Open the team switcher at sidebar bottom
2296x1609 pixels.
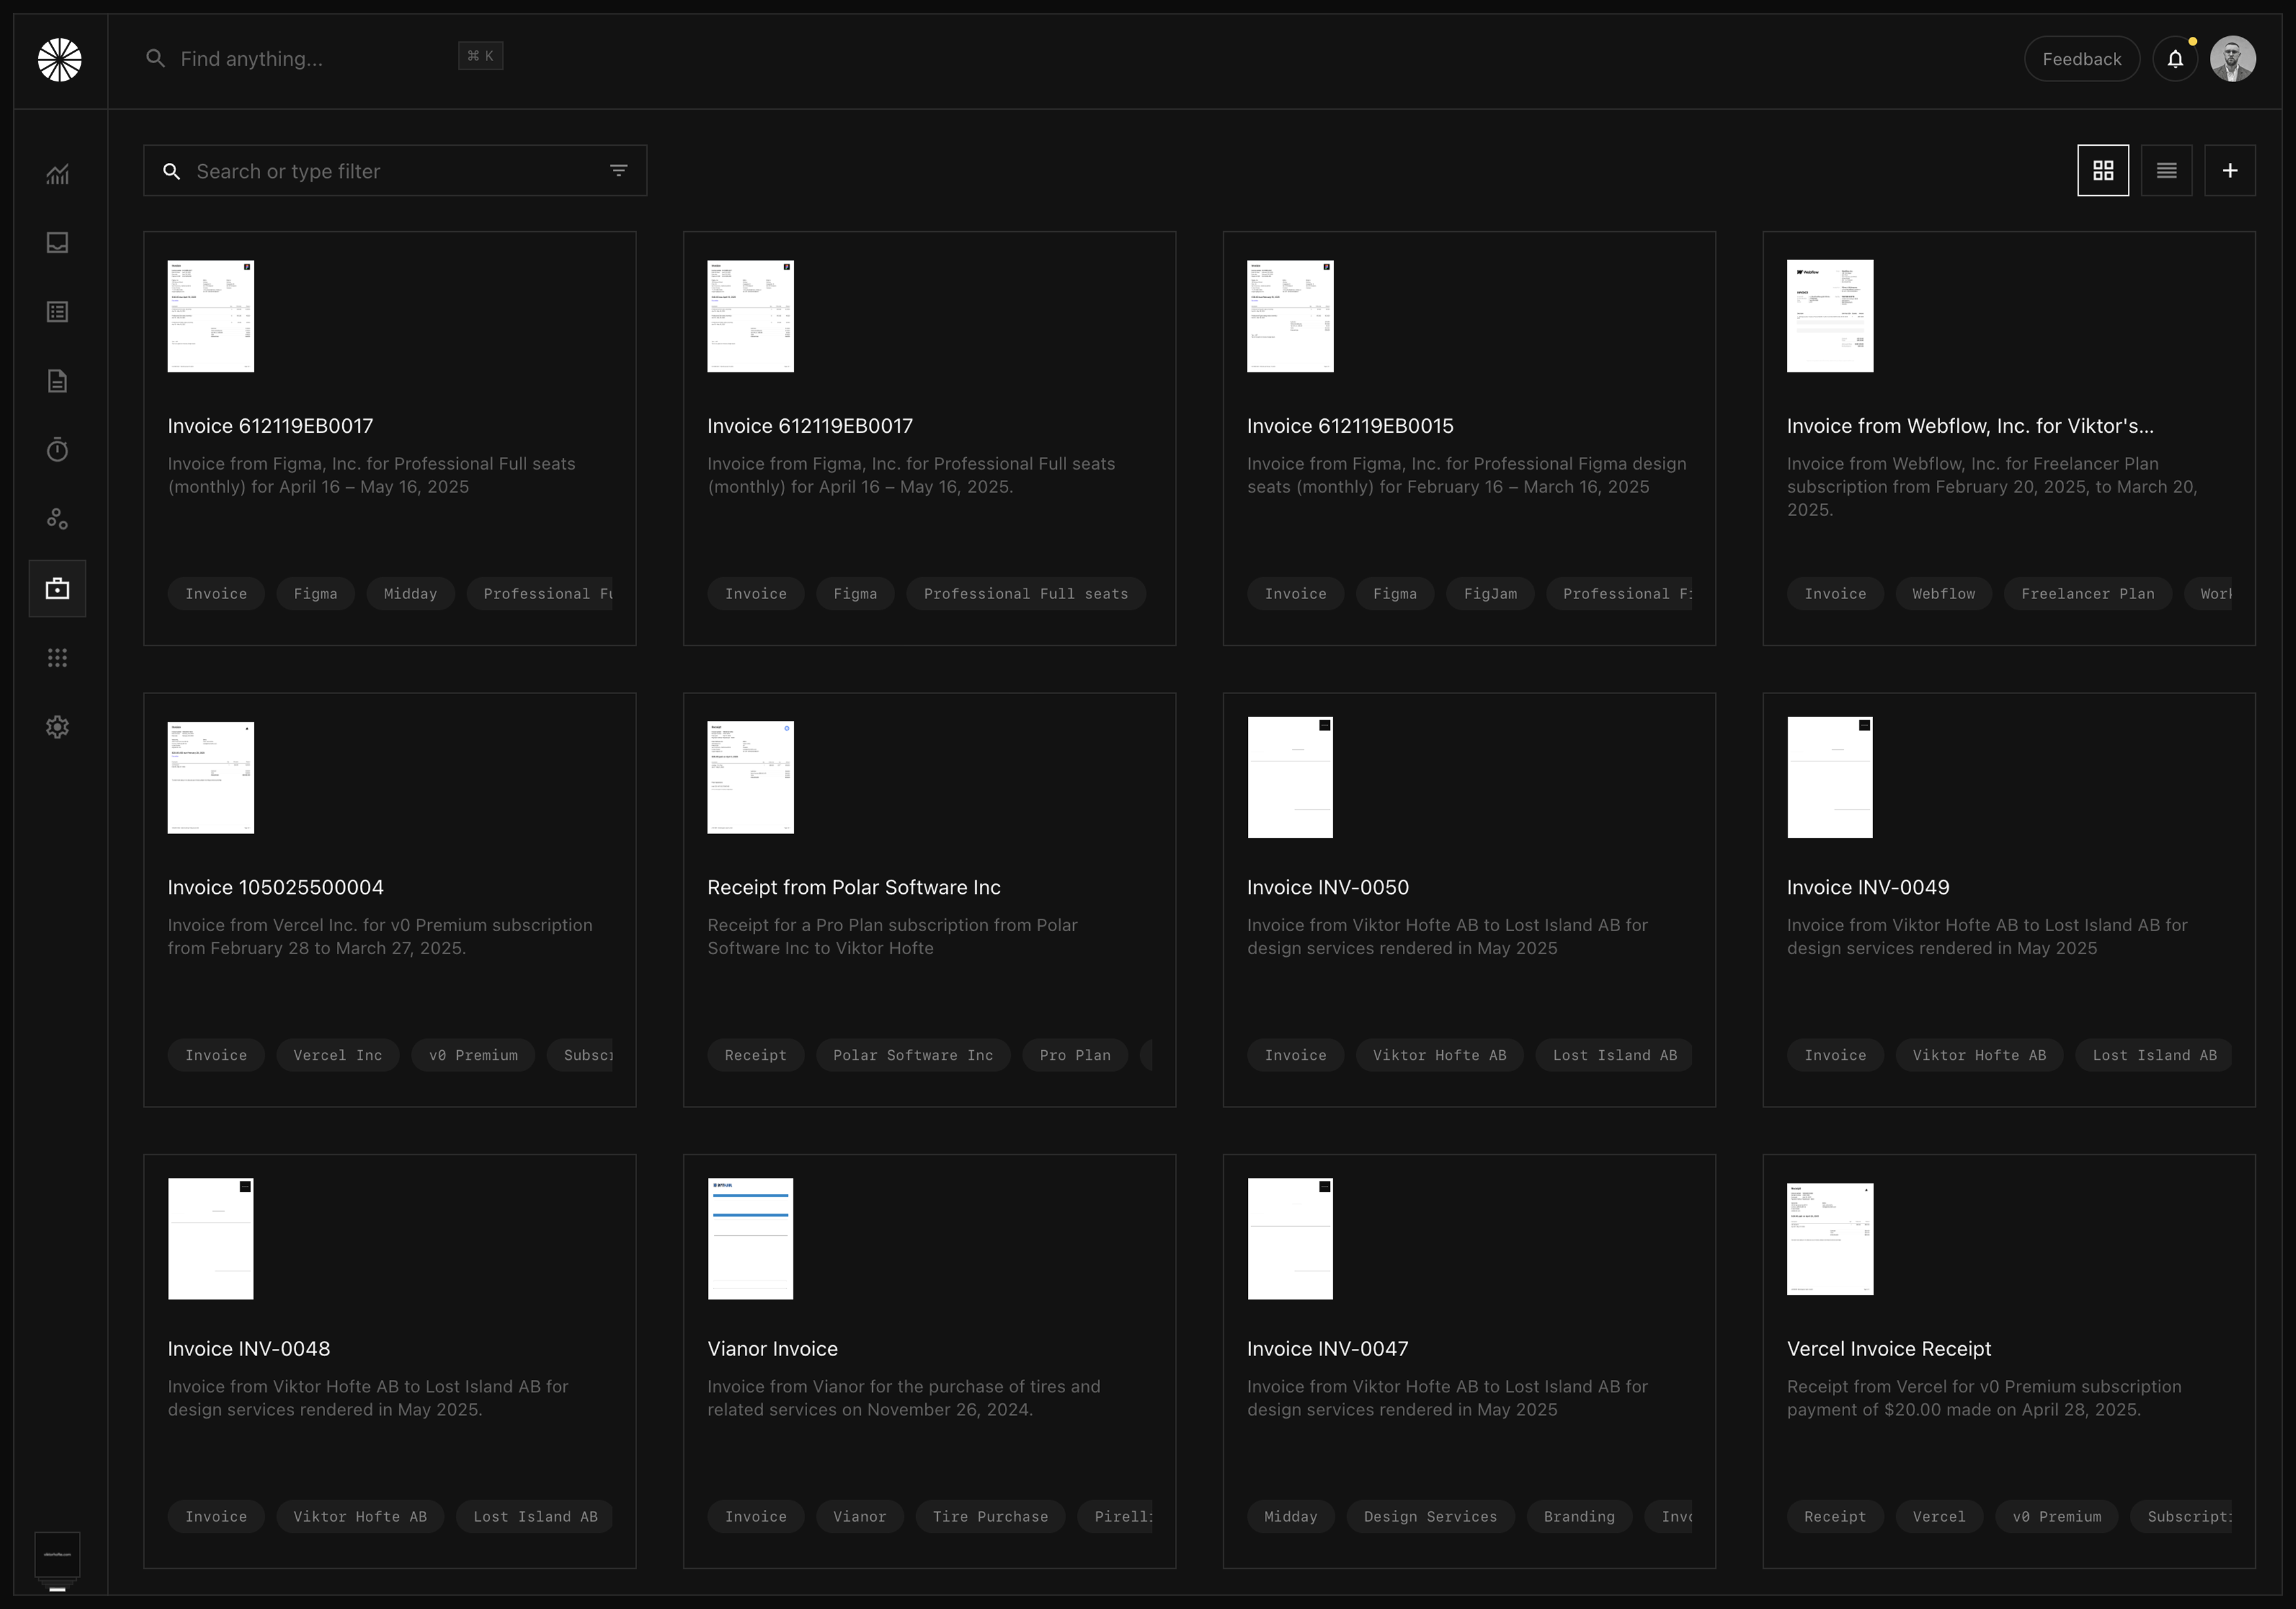pyautogui.click(x=57, y=1554)
